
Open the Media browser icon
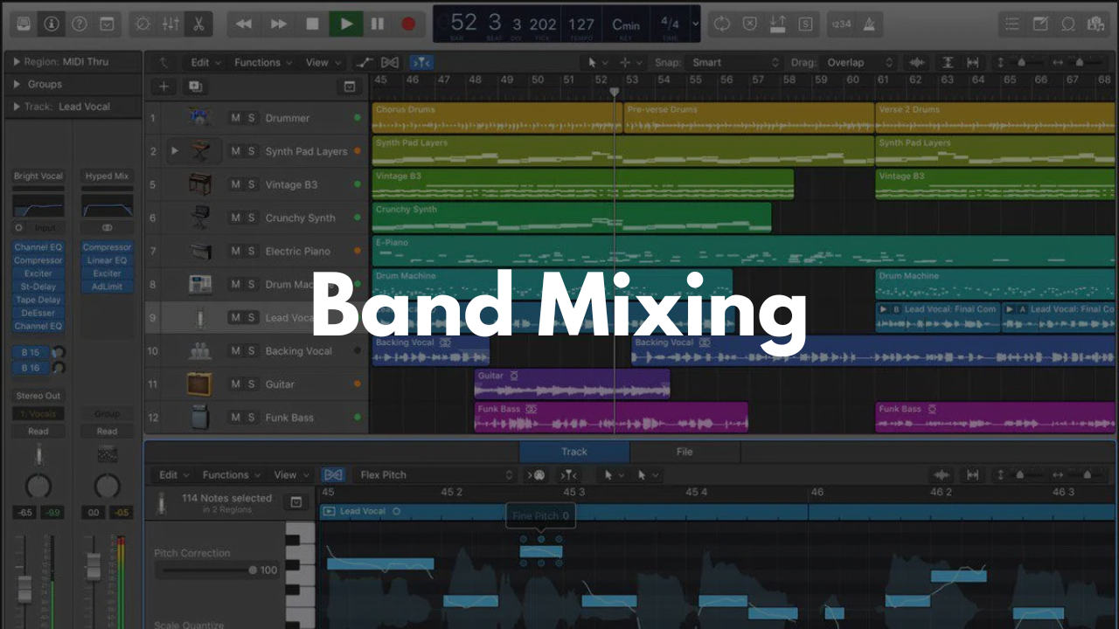pyautogui.click(x=1095, y=24)
